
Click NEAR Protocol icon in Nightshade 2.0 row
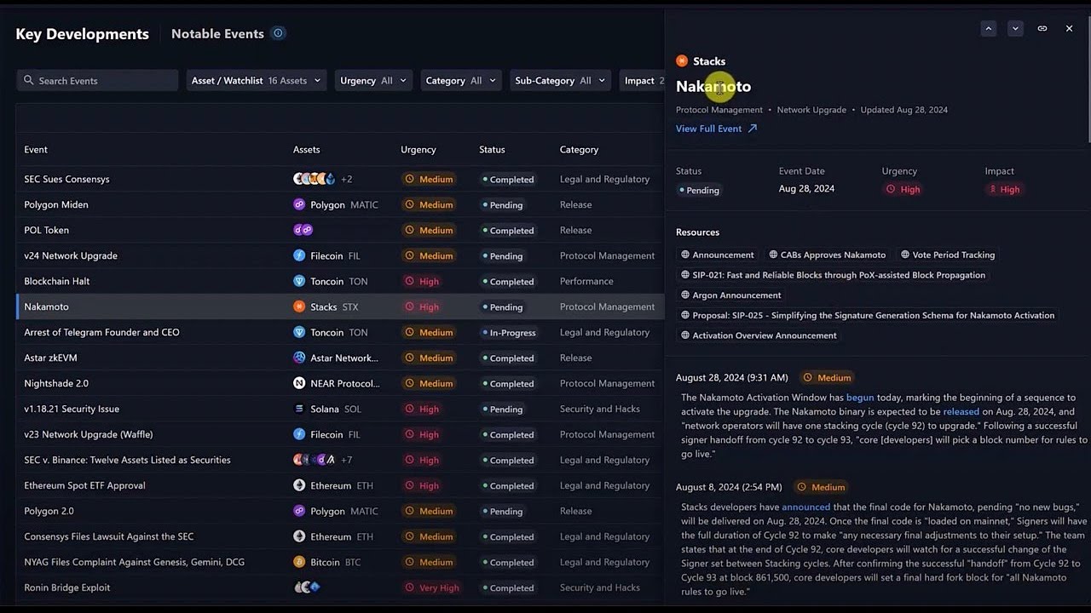299,383
